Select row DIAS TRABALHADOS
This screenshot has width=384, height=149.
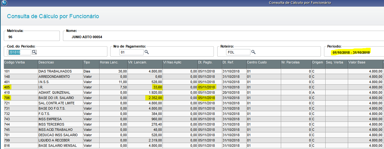pos(194,71)
